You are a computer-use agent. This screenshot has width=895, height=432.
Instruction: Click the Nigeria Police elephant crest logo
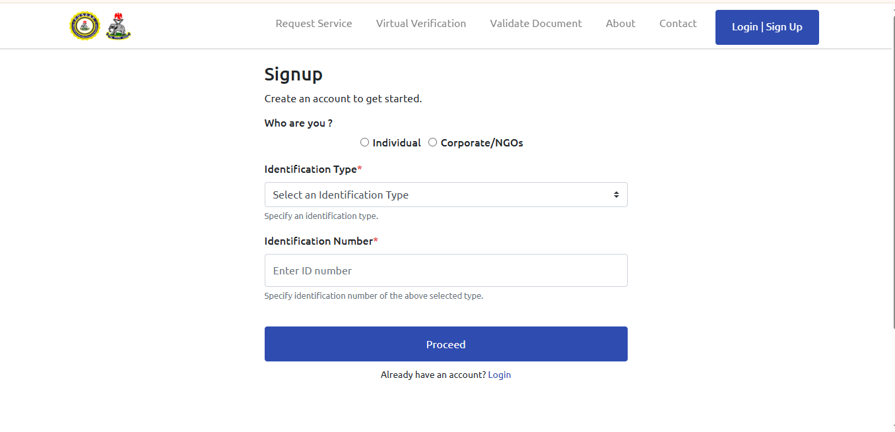(119, 26)
